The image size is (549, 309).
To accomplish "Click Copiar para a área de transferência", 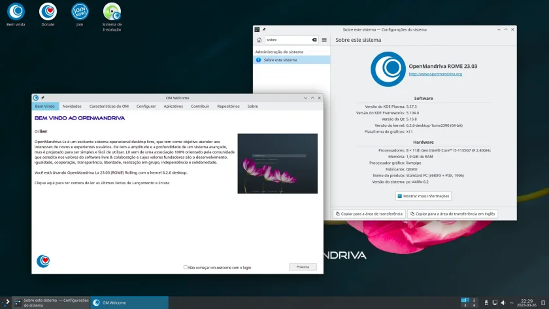I will coord(369,214).
